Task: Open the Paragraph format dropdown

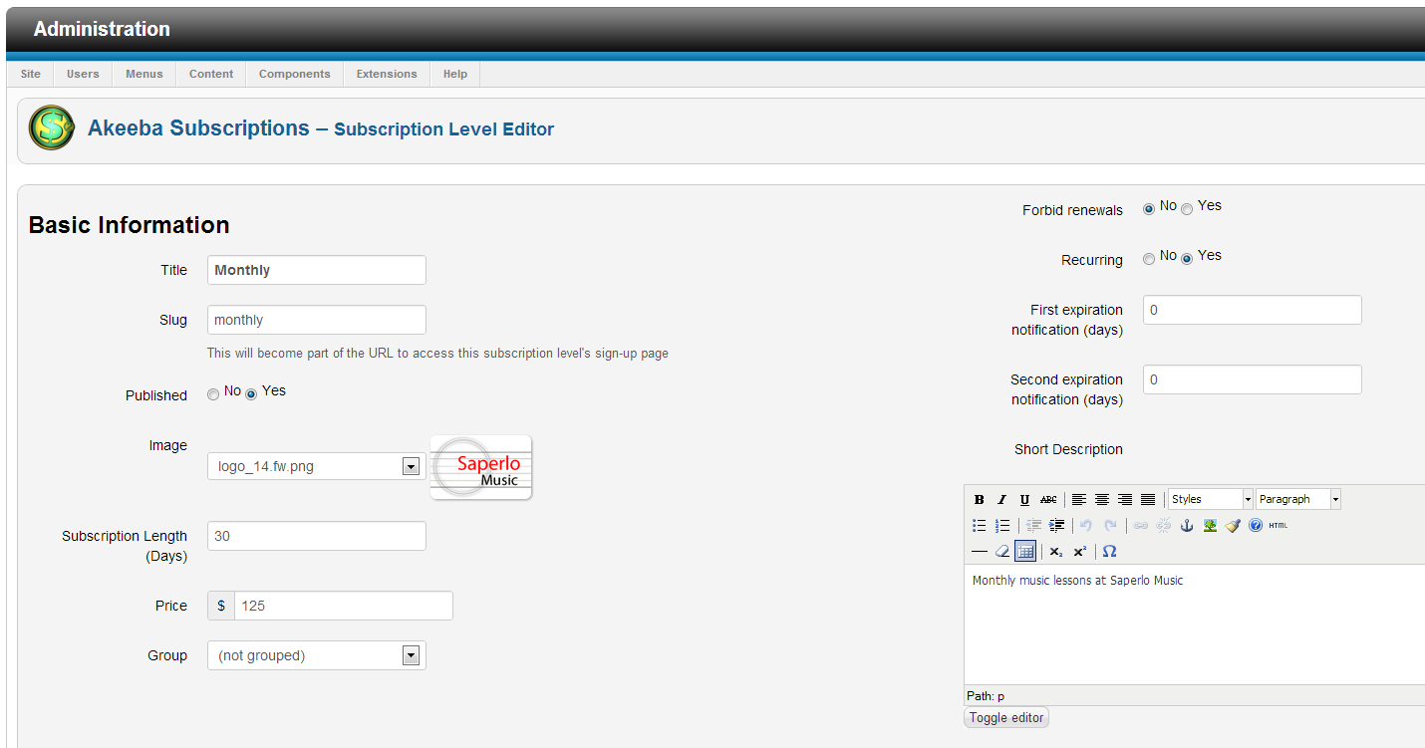Action: pos(1298,499)
